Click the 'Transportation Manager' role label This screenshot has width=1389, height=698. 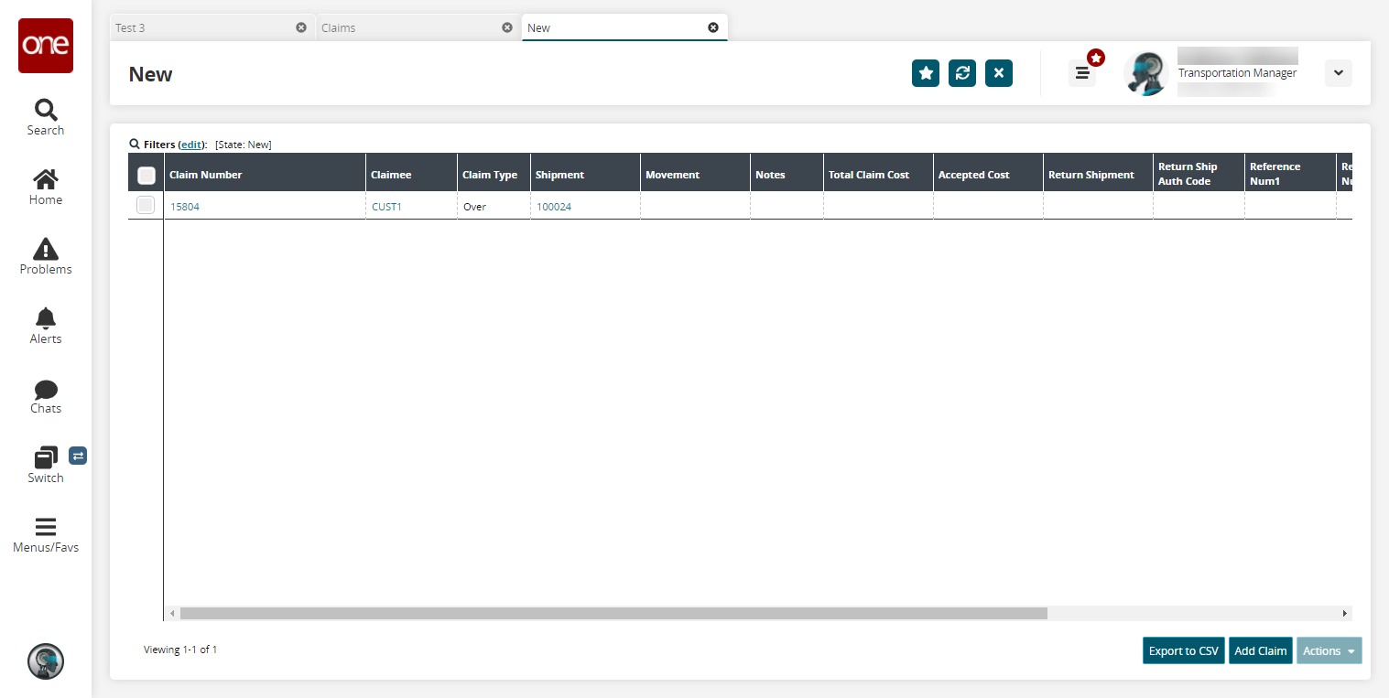coord(1237,73)
